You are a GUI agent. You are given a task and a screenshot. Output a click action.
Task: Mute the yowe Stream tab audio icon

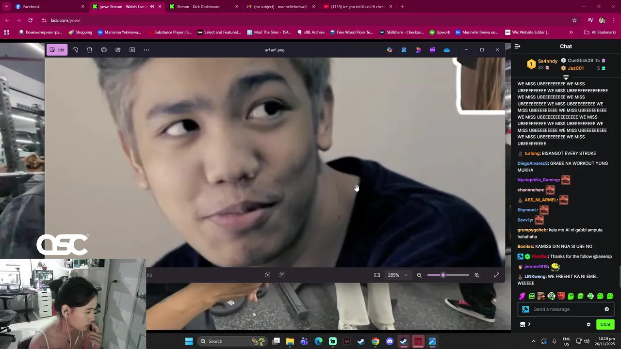[x=152, y=7]
